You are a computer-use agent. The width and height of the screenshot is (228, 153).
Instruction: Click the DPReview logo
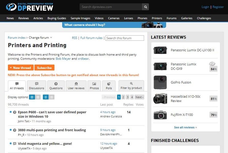pyautogui.click(x=30, y=7)
